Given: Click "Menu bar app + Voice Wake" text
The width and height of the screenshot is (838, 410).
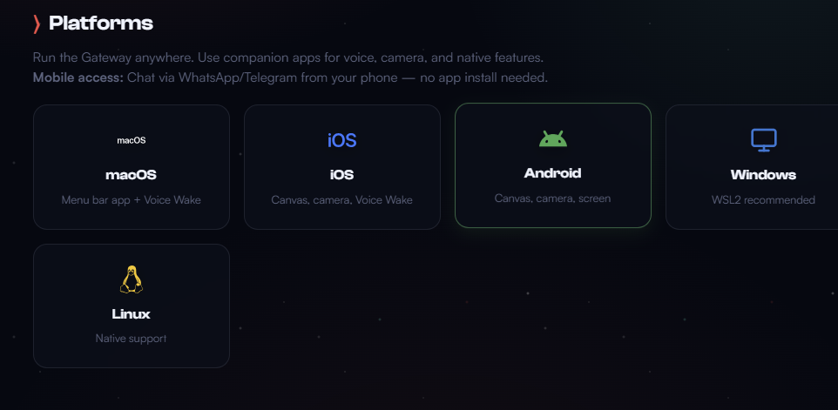Looking at the screenshot, I should click(x=132, y=200).
